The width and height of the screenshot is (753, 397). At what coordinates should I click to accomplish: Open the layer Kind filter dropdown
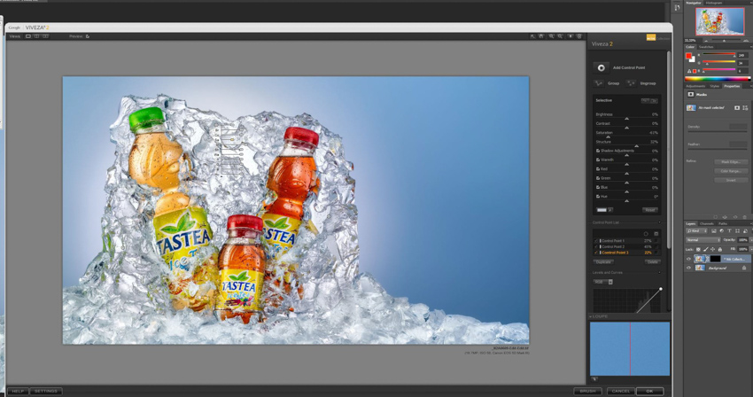click(697, 231)
